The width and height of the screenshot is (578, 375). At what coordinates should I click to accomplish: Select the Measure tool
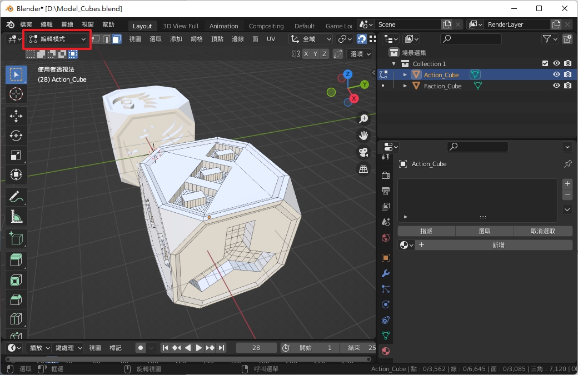pyautogui.click(x=16, y=217)
